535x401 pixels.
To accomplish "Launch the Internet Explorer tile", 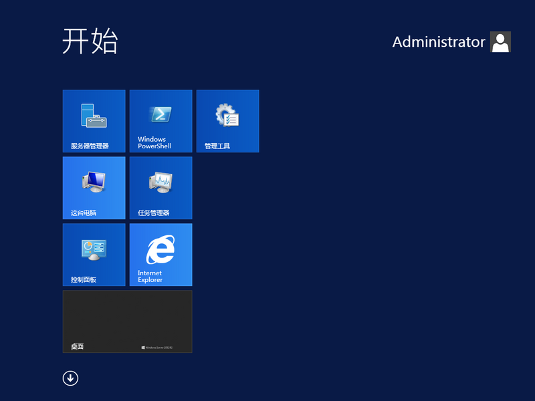I will 160,255.
